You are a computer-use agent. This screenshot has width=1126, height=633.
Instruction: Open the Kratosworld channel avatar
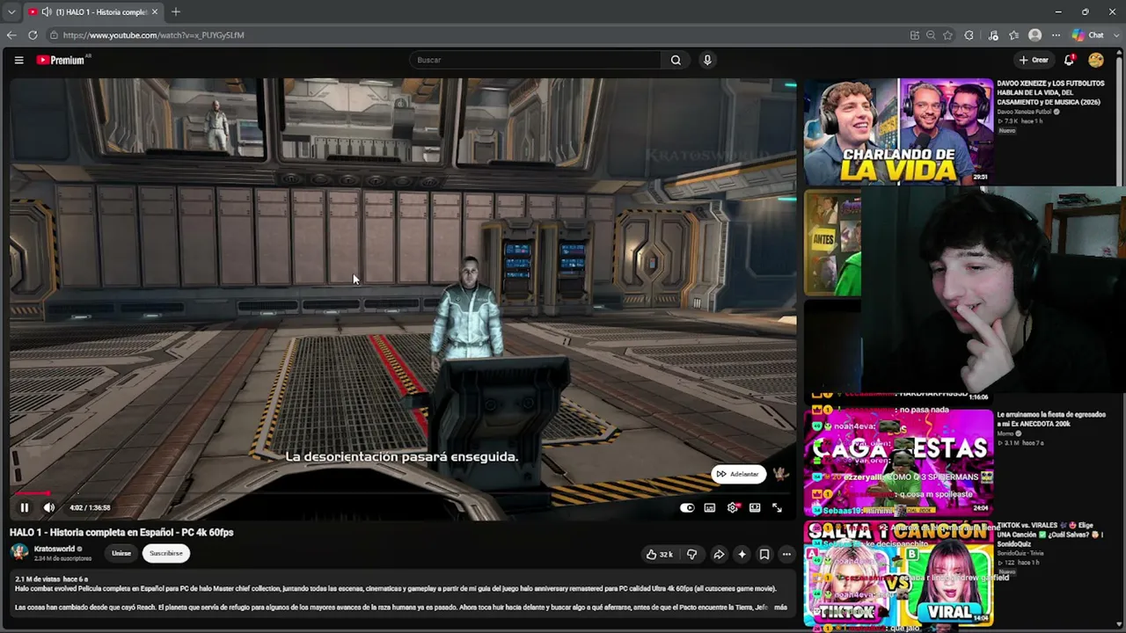tap(18, 553)
